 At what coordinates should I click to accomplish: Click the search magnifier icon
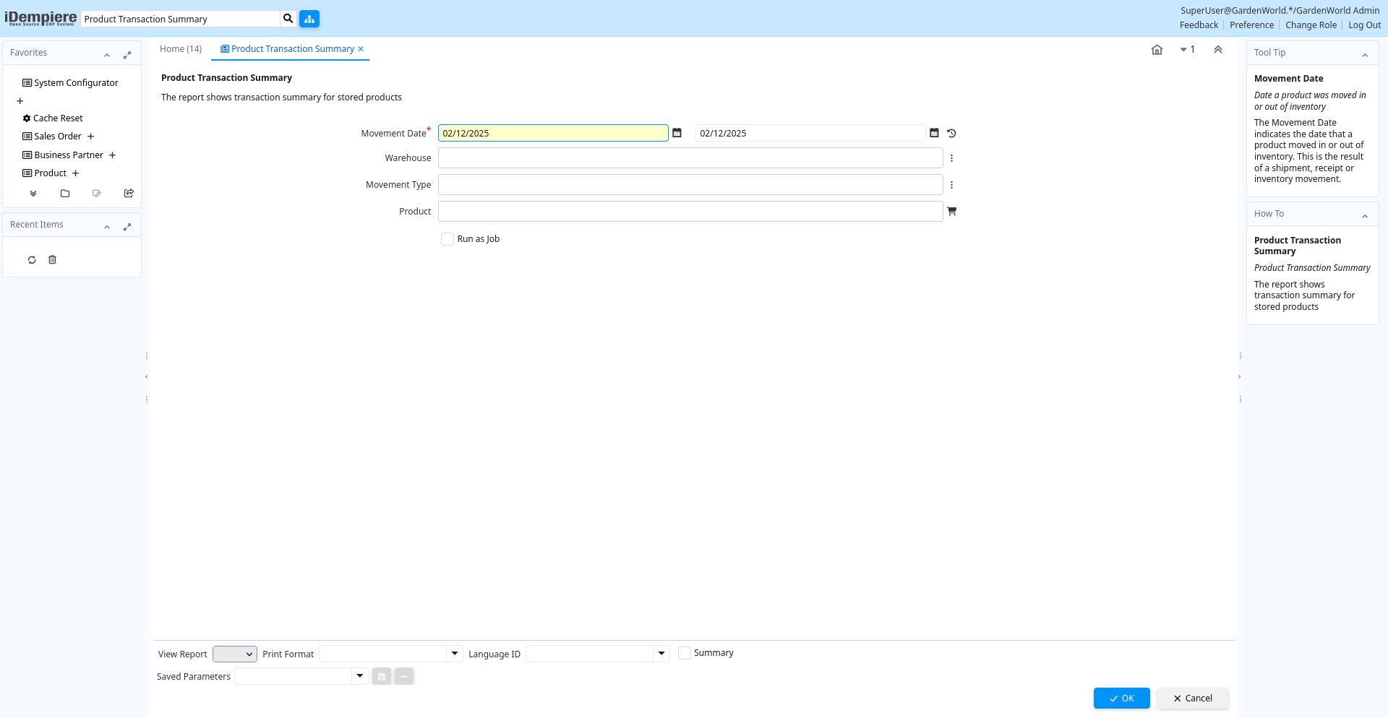pos(288,19)
